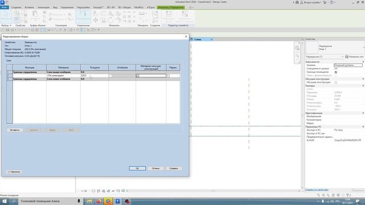
Task: Click the Help question mark icon in title bar
Action: coord(331,2)
